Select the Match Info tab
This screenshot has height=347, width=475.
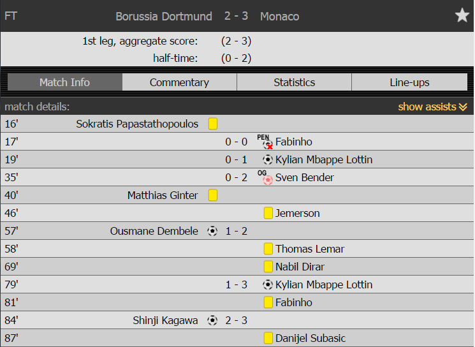click(65, 82)
